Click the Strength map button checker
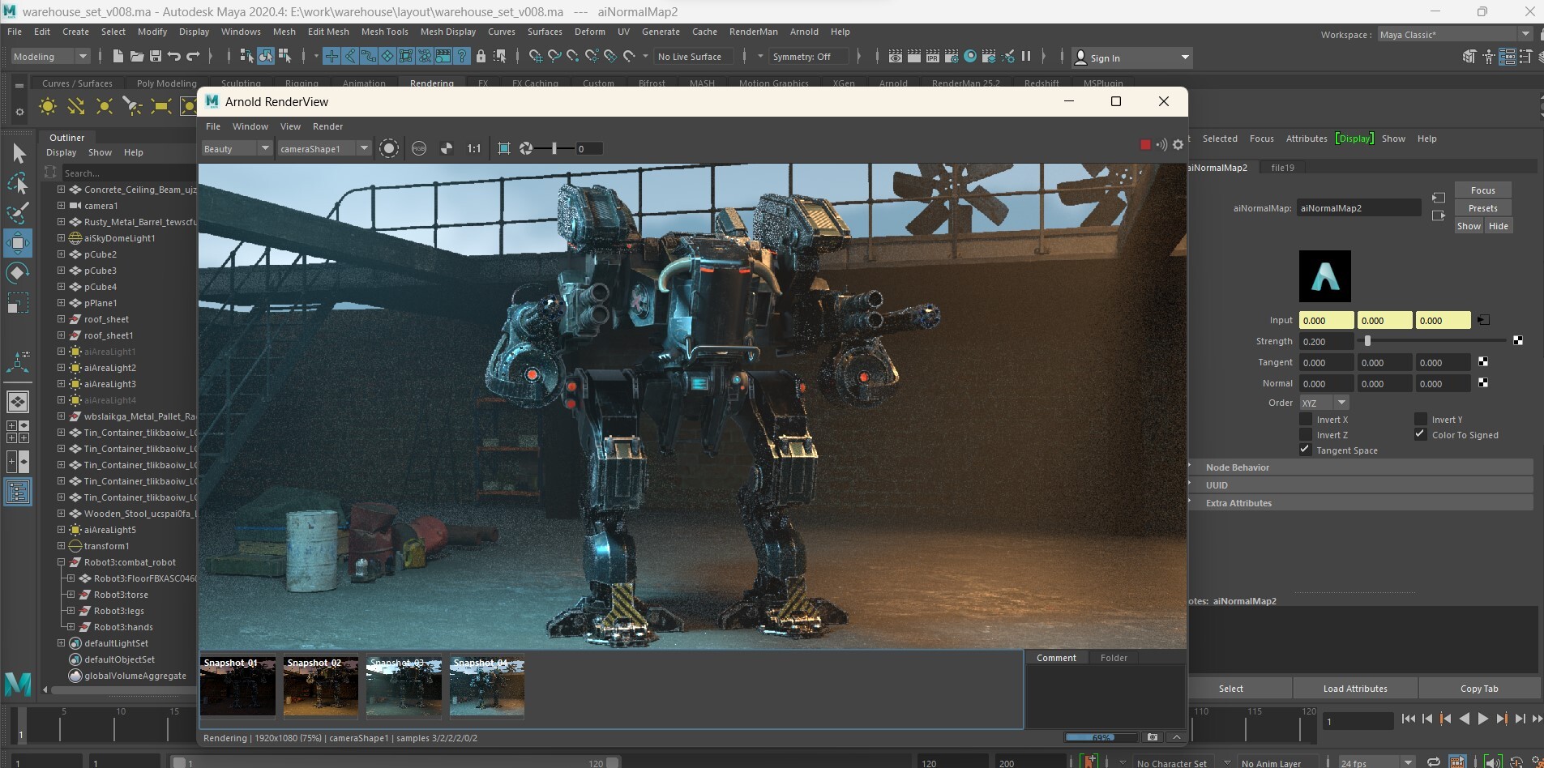This screenshot has height=768, width=1544. [x=1518, y=341]
